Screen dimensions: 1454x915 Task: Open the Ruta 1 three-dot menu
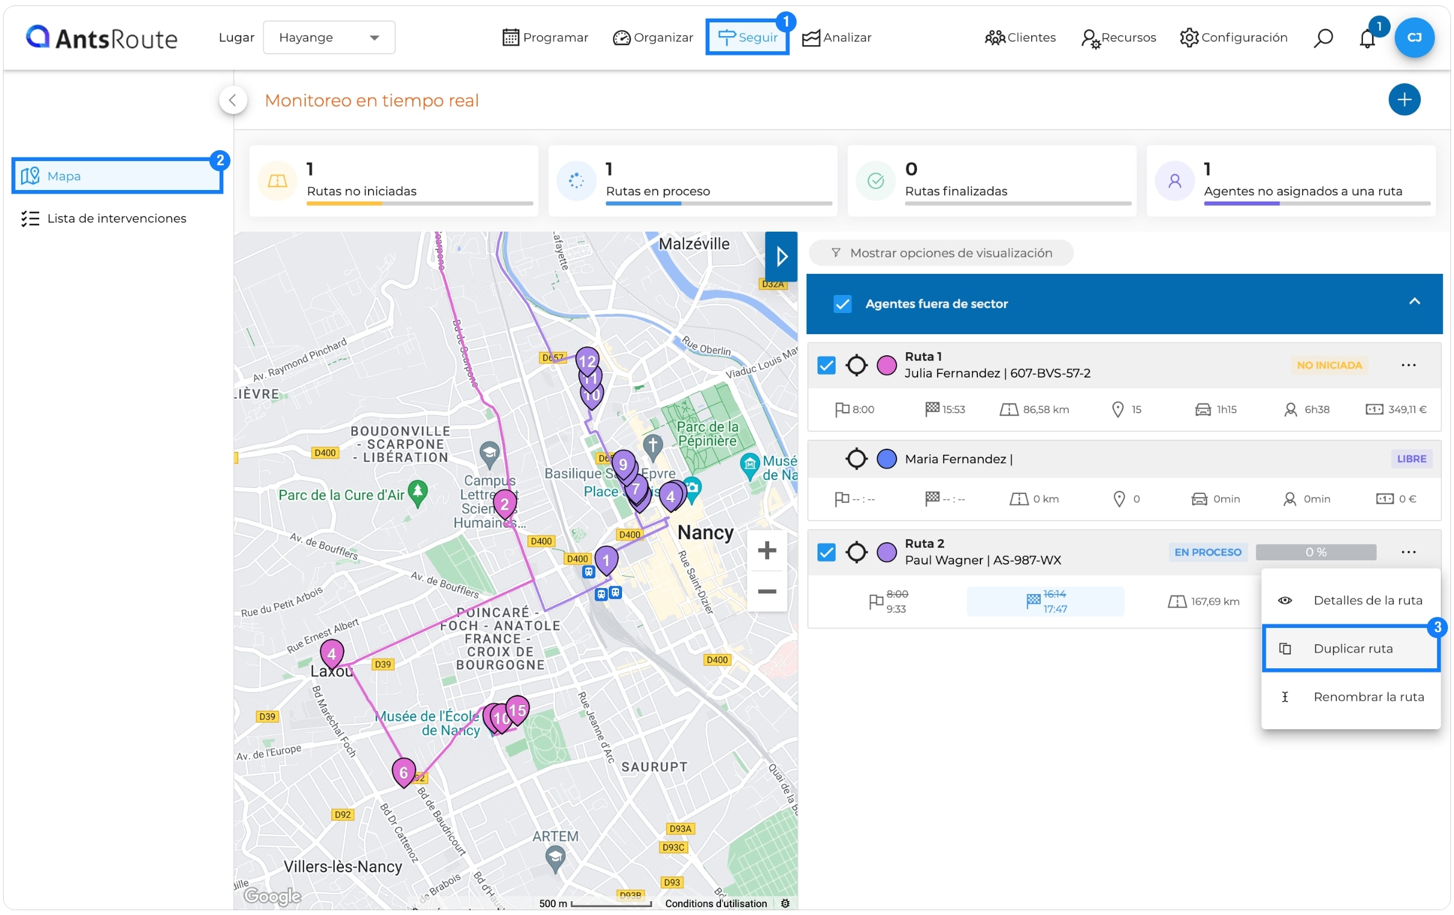click(x=1408, y=365)
